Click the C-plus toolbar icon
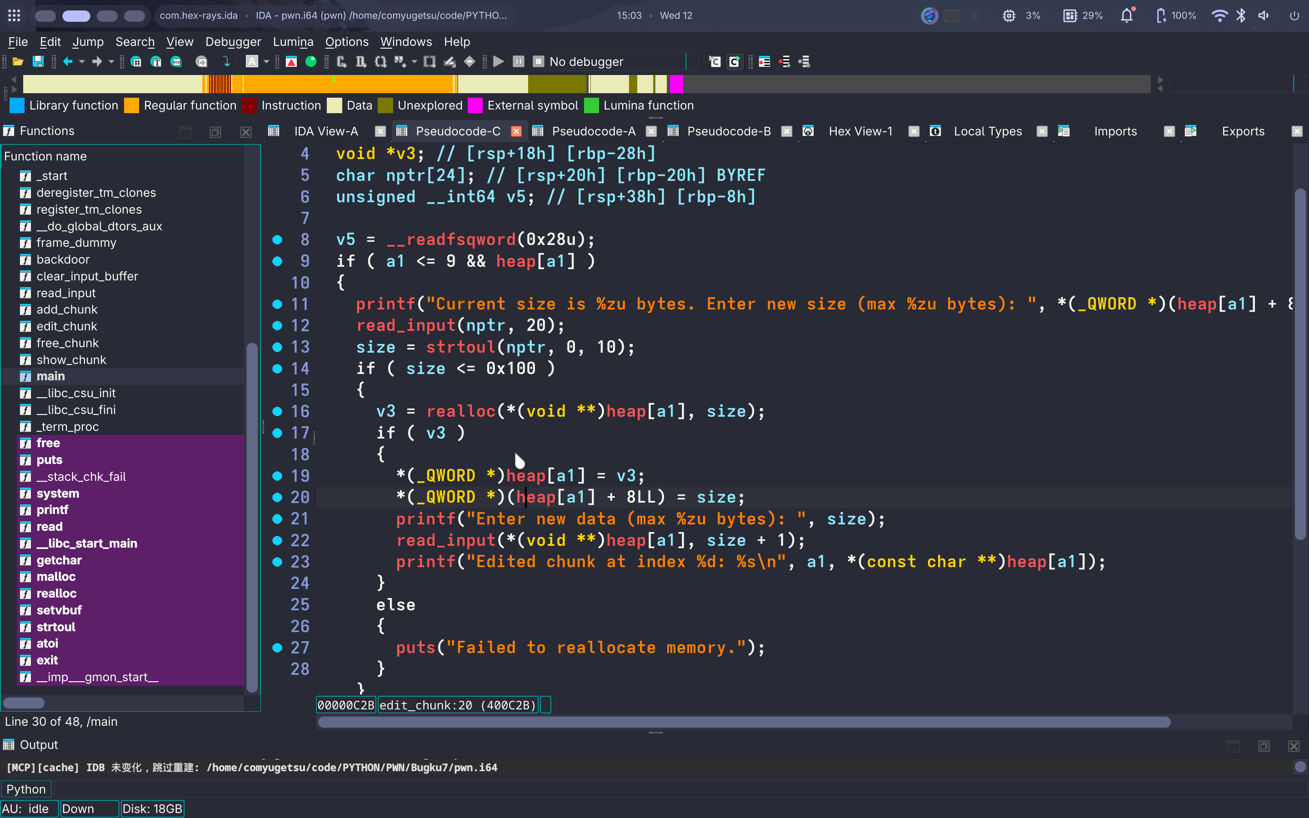The height and width of the screenshot is (818, 1309). click(x=341, y=62)
